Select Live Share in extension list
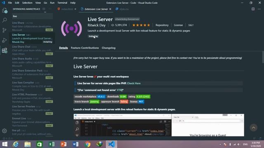264x148 pixels. (x=32, y=26)
